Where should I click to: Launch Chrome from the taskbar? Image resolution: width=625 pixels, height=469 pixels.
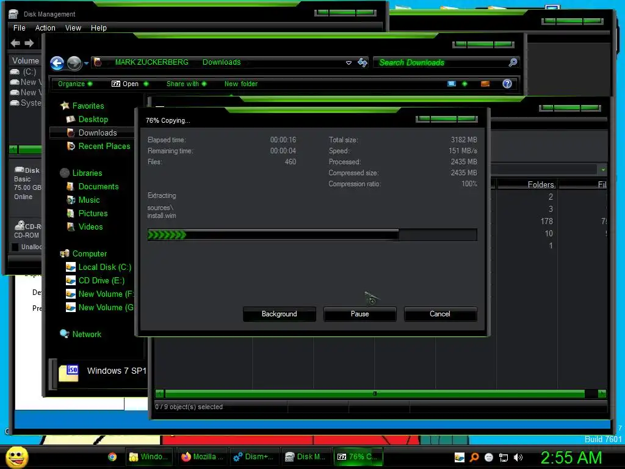112,457
